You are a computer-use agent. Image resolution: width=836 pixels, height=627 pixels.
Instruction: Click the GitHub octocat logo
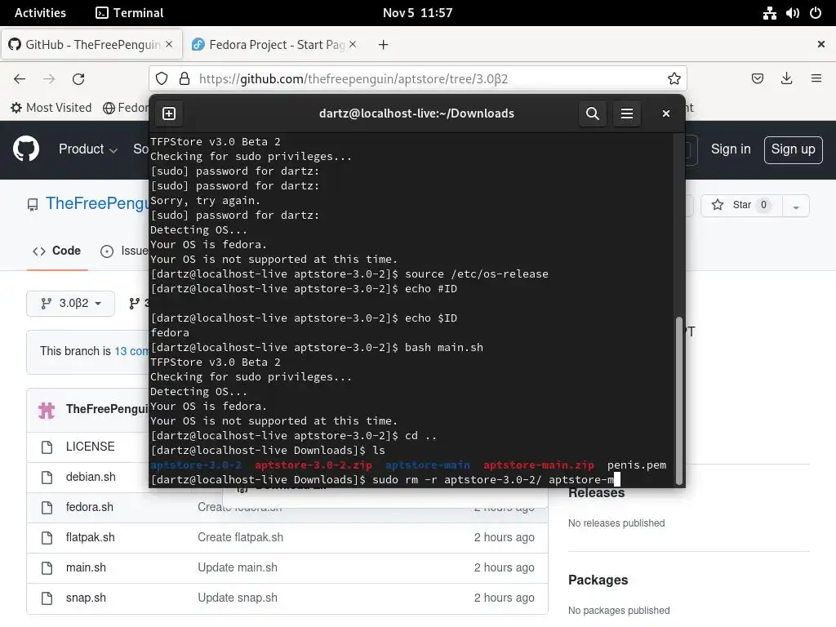click(x=26, y=149)
